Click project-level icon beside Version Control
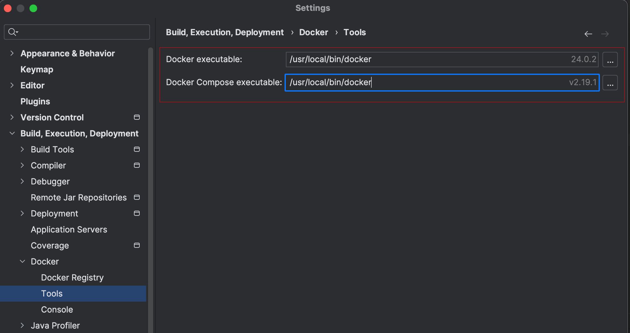Viewport: 630px width, 333px height. click(x=137, y=117)
